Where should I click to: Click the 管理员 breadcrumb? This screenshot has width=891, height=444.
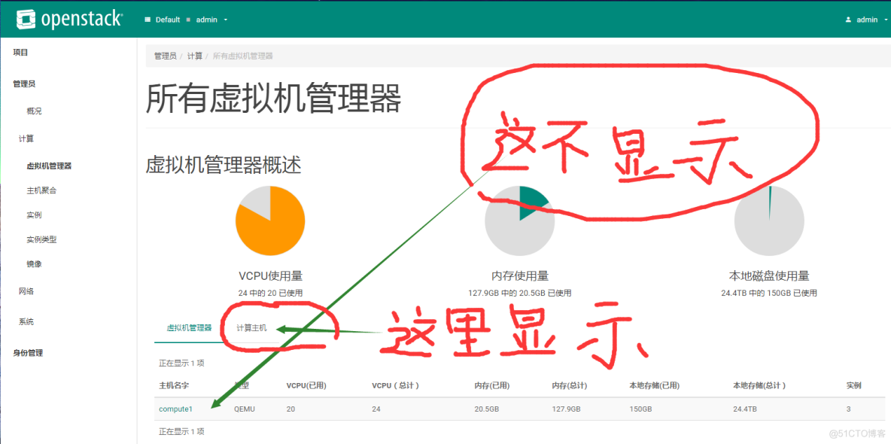(166, 56)
